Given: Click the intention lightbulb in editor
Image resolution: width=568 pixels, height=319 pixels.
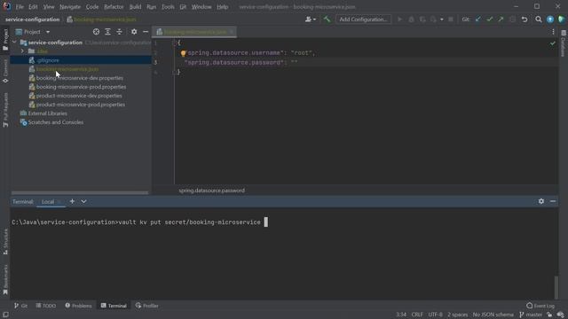Looking at the screenshot, I should 183,53.
